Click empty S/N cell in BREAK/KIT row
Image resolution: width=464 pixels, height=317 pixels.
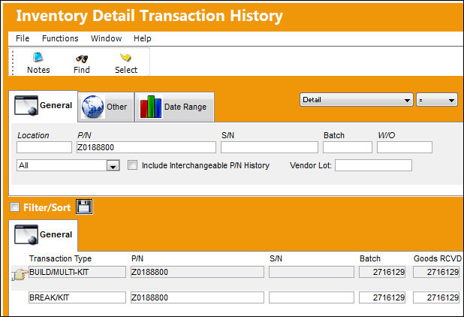pyautogui.click(x=312, y=297)
